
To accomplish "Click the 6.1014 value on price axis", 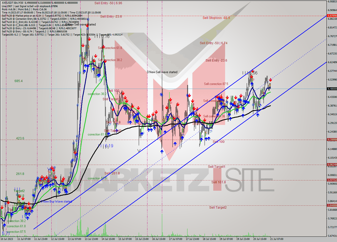I will coord(332,158).
